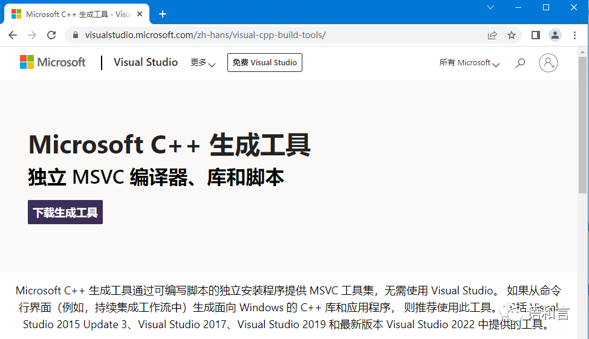Click the 下载生成工具 button
This screenshot has width=589, height=339.
tap(65, 212)
